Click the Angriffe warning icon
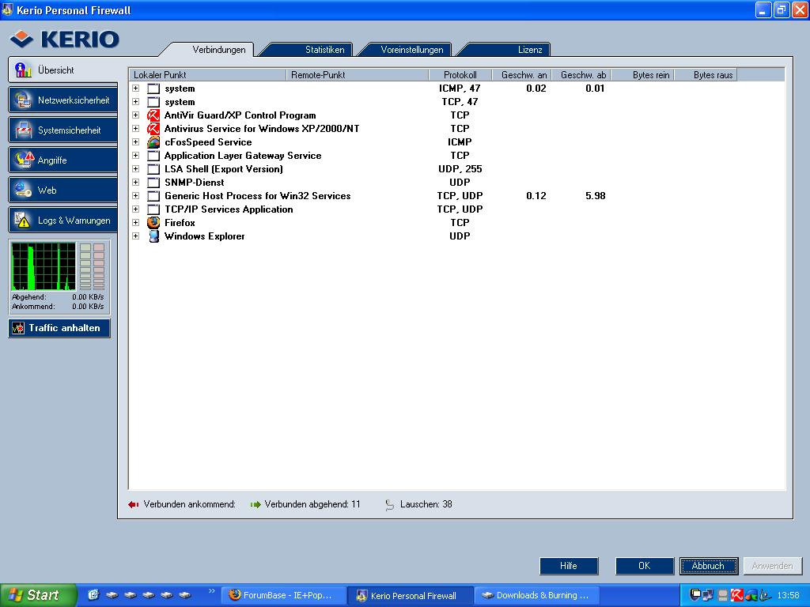Image resolution: width=810 pixels, height=607 pixels. 25,160
